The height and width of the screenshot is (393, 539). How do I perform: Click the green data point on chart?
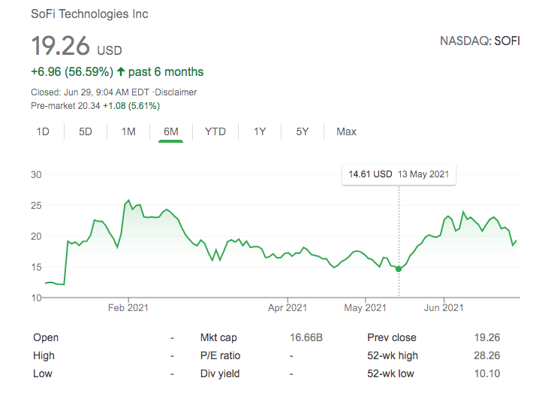[399, 269]
